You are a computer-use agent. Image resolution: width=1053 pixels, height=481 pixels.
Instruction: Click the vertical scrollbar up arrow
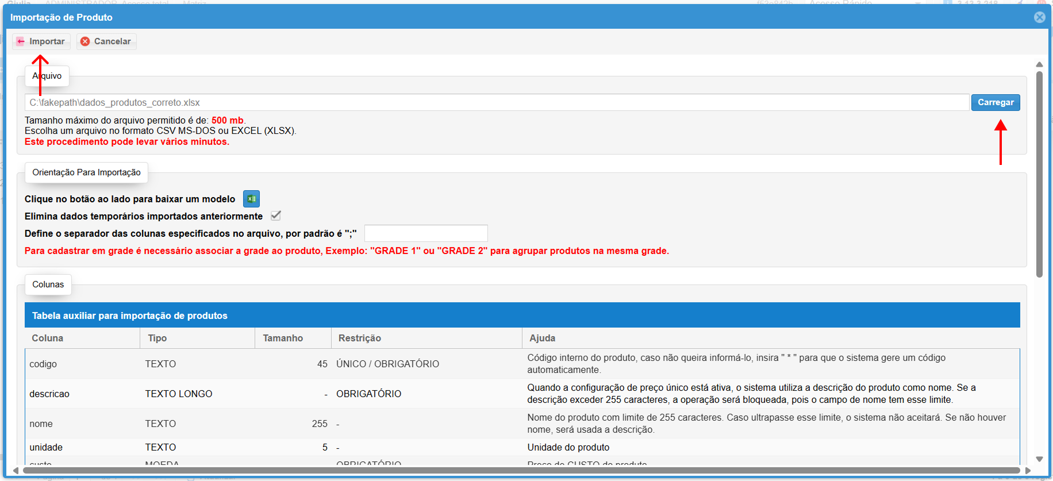(x=1039, y=64)
